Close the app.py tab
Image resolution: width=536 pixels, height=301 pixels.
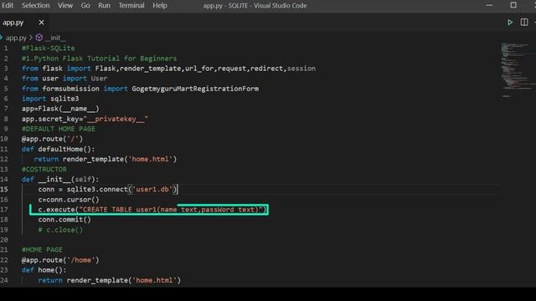click(41, 23)
